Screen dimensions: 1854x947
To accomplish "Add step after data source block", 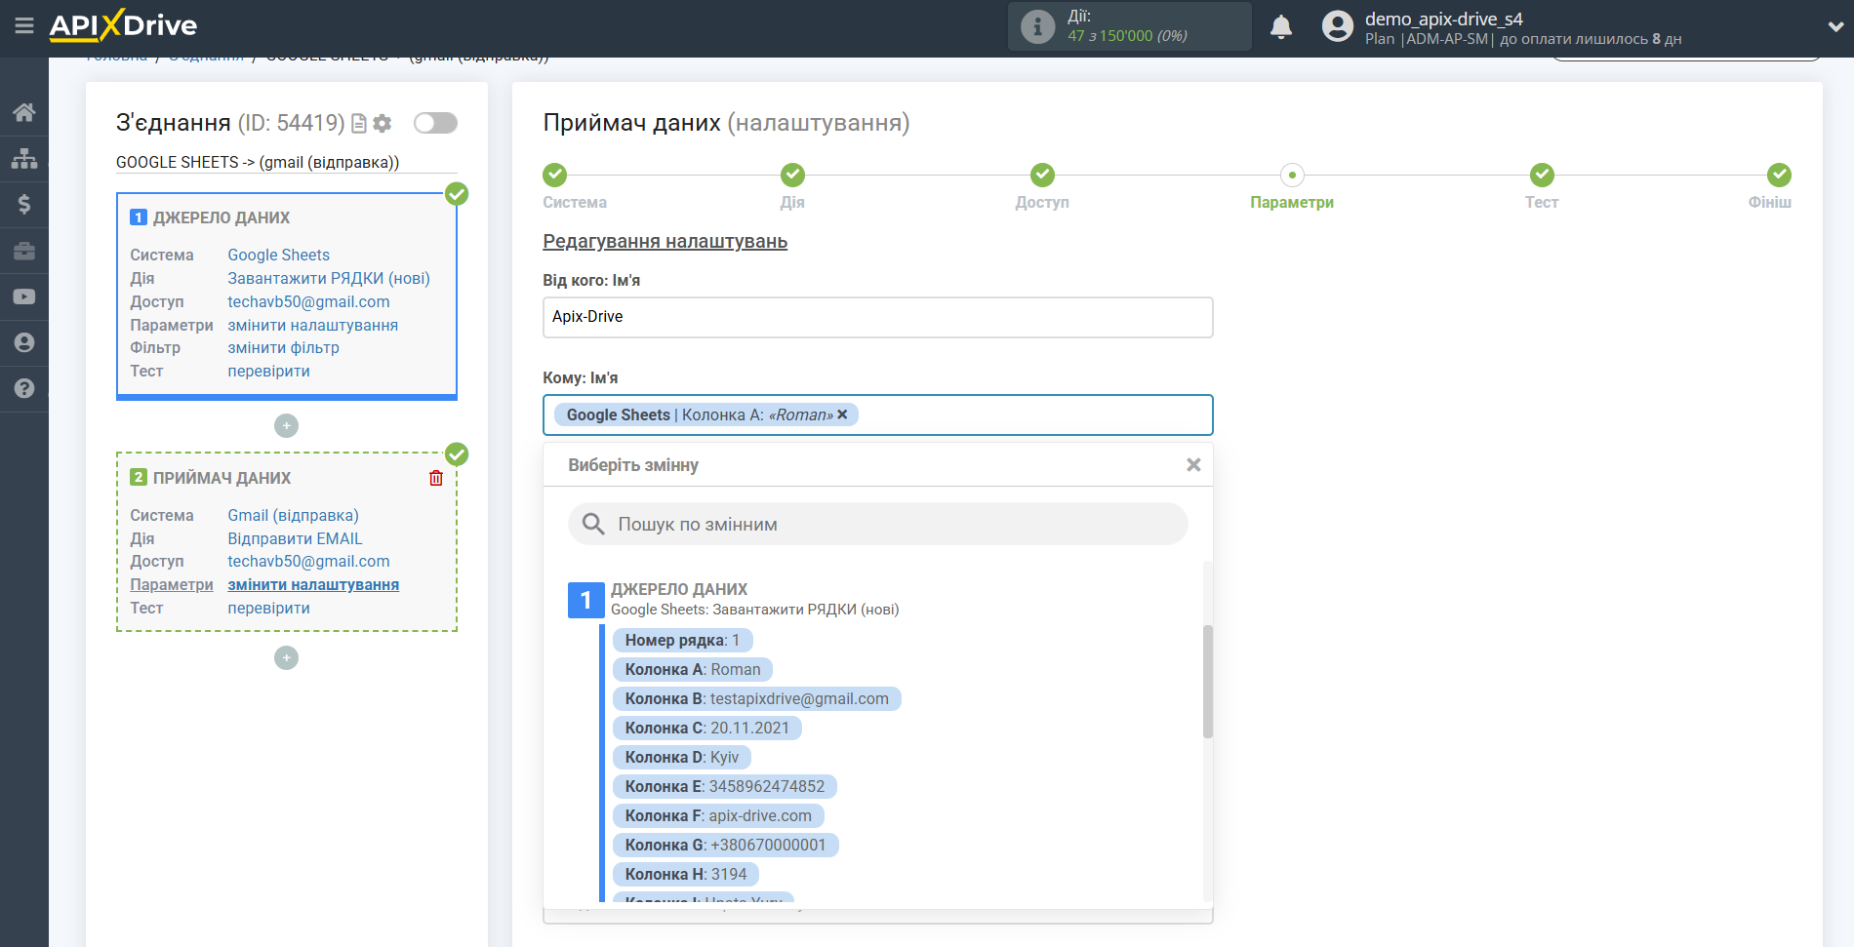I will 286,426.
